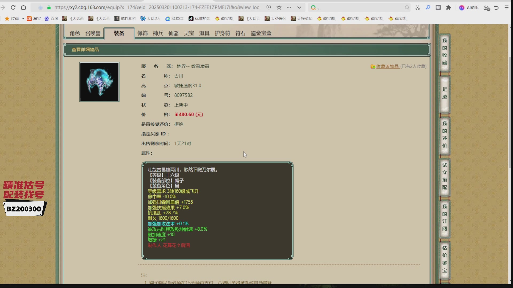Open the 优雅的鸿 TikTok bookmark

199,18
